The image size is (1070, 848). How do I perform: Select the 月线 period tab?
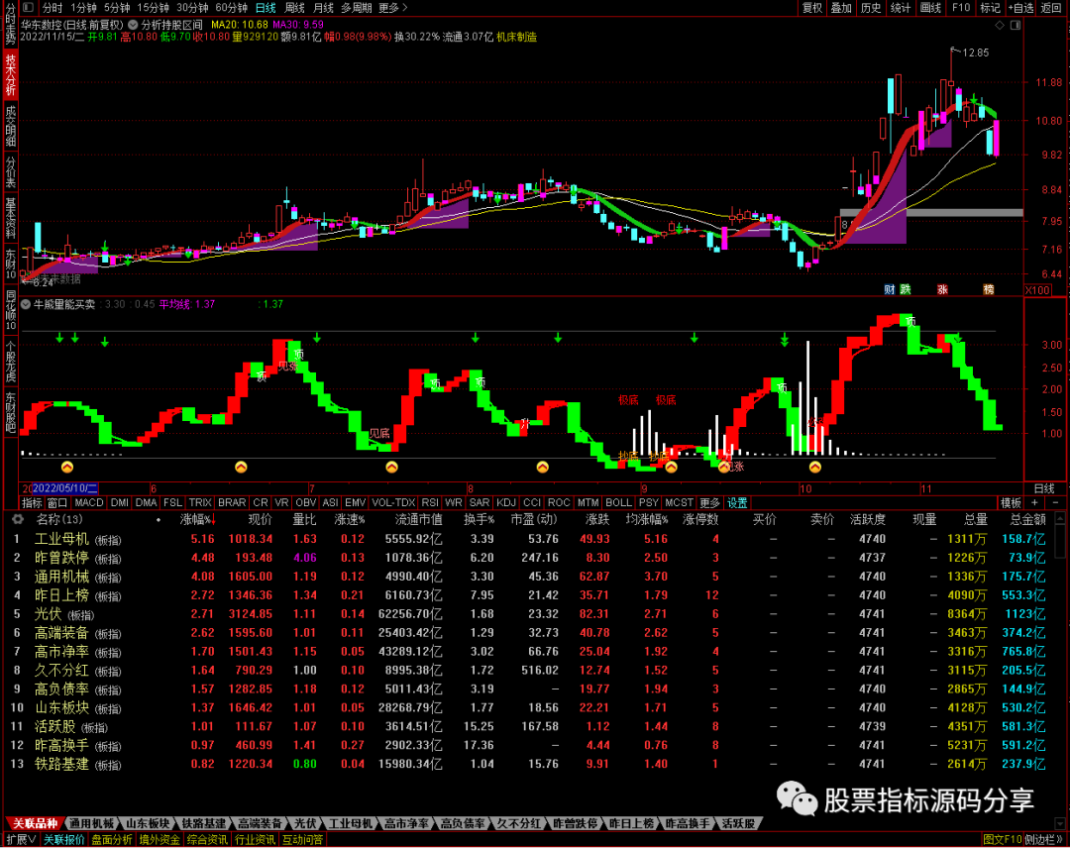(x=323, y=8)
